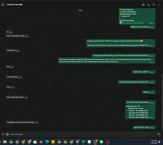The height and width of the screenshot is (145, 163).
Task: Open File Explorer from the taskbar
Action: click(x=5, y=142)
